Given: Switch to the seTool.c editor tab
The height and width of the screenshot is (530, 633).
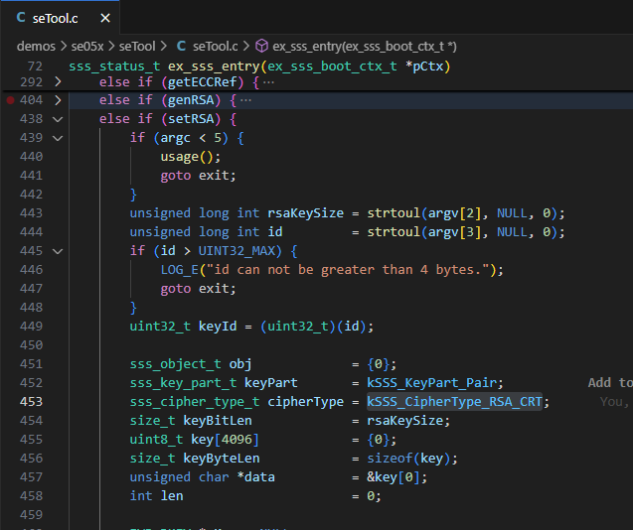Looking at the screenshot, I should tap(60, 18).
